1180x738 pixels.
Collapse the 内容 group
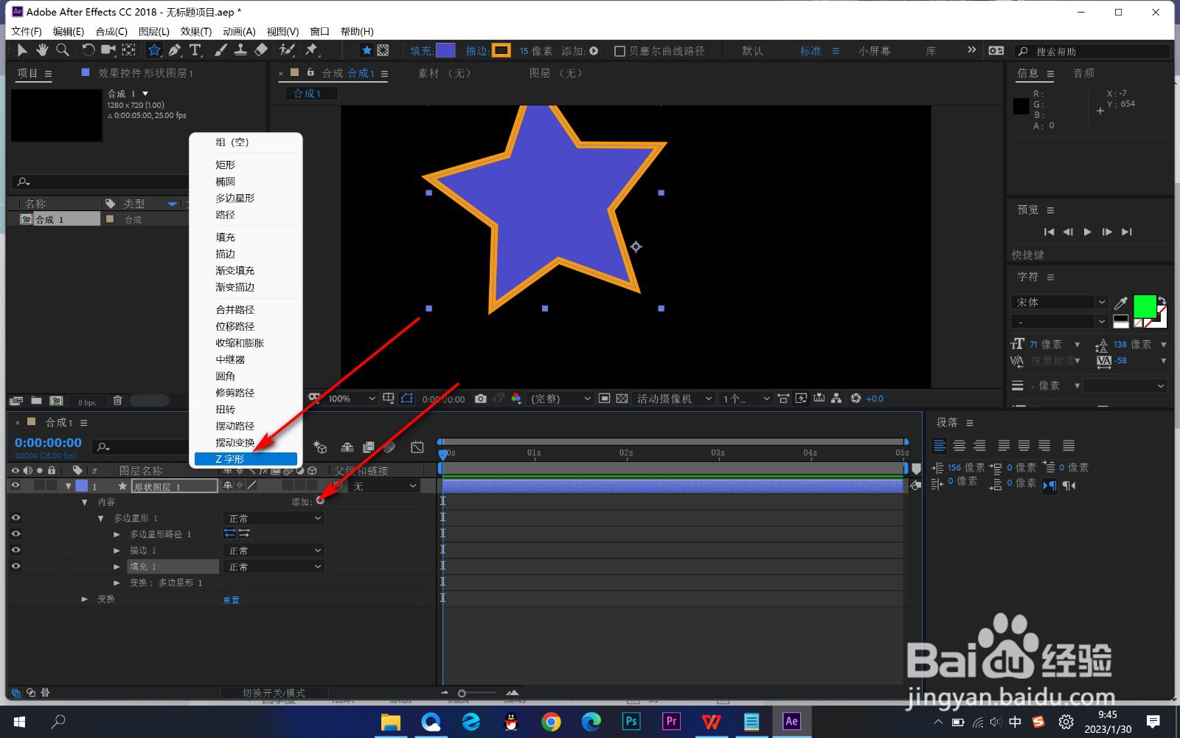click(85, 502)
